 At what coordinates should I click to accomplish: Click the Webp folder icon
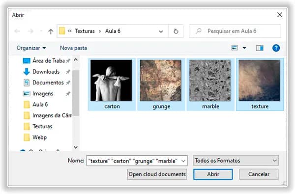click(27, 137)
